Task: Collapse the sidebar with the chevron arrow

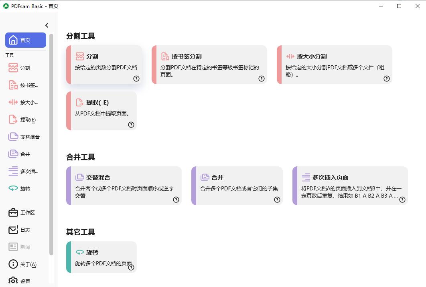Action: point(47,25)
